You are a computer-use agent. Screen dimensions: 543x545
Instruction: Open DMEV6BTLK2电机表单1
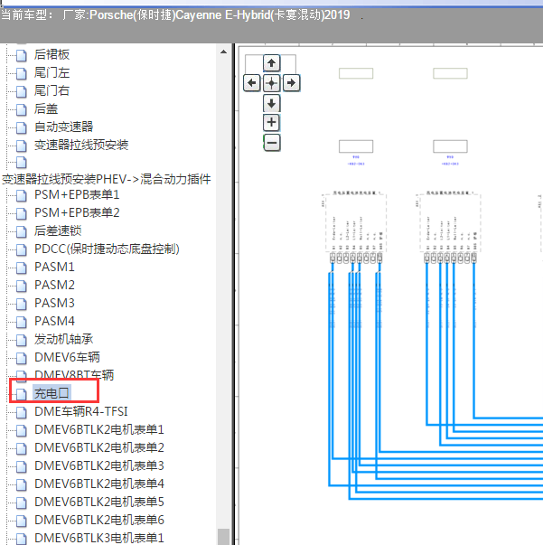point(99,429)
